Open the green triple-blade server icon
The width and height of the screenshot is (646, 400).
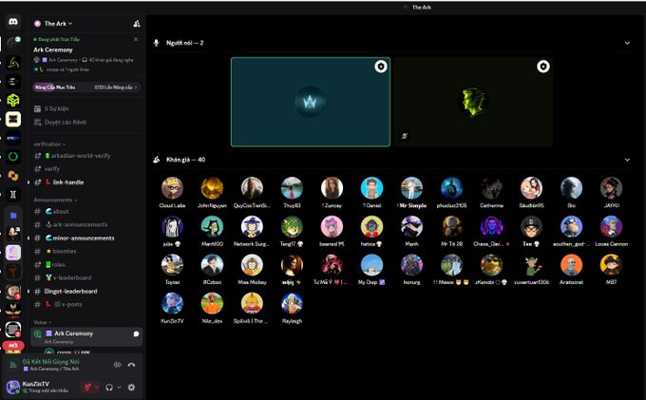point(13,63)
